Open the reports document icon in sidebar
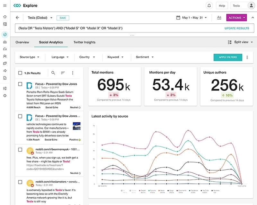This screenshot has height=205, width=257. (5, 78)
